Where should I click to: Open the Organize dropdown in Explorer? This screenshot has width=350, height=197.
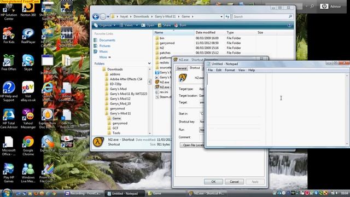coord(105,25)
